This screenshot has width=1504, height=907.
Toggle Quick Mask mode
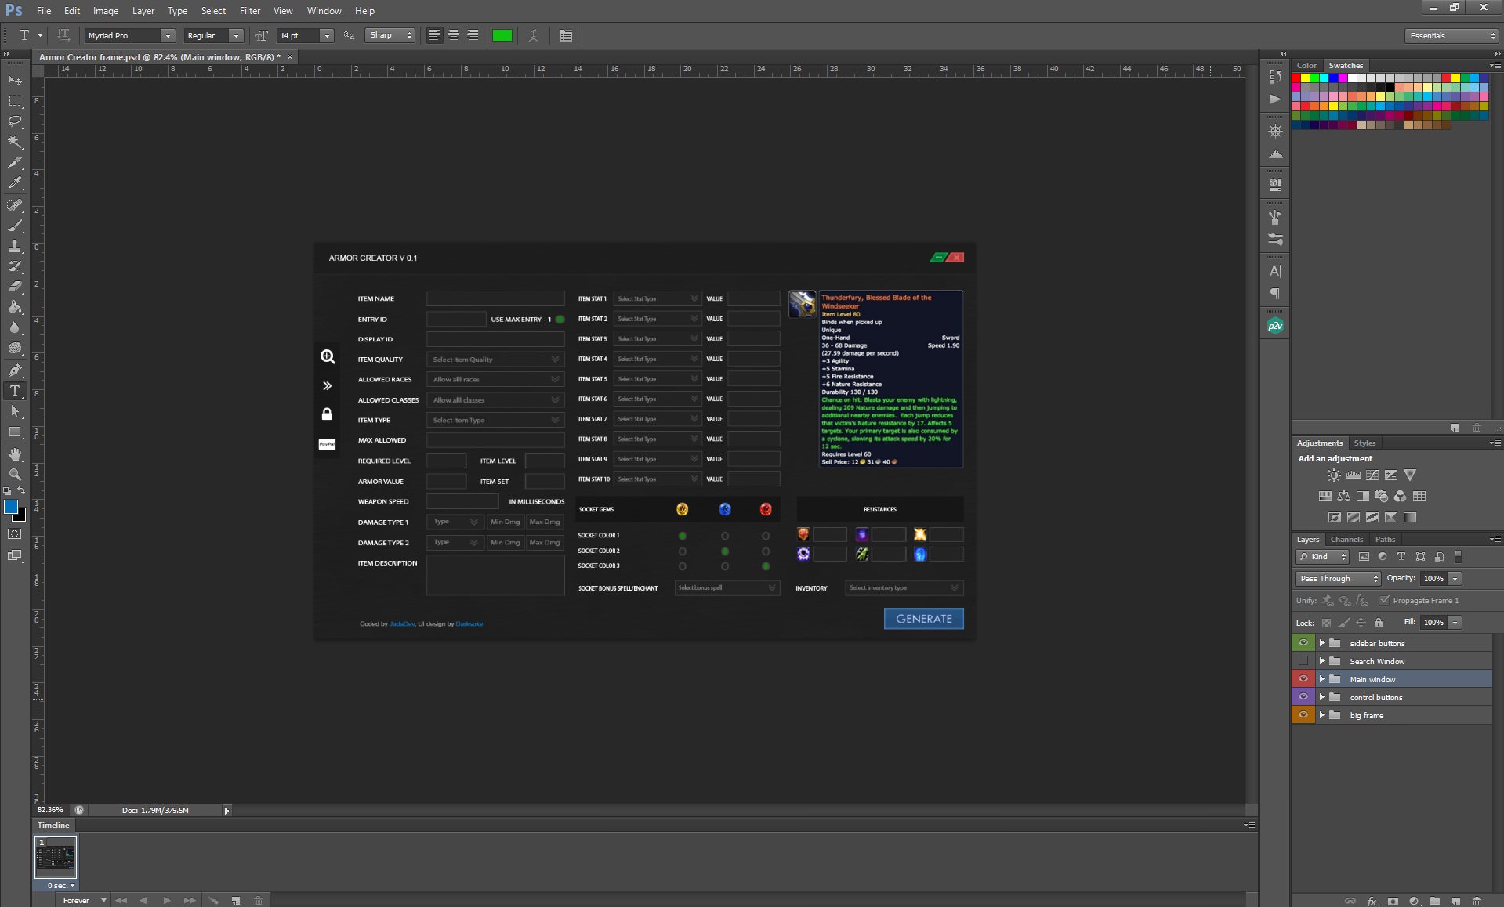[15, 534]
